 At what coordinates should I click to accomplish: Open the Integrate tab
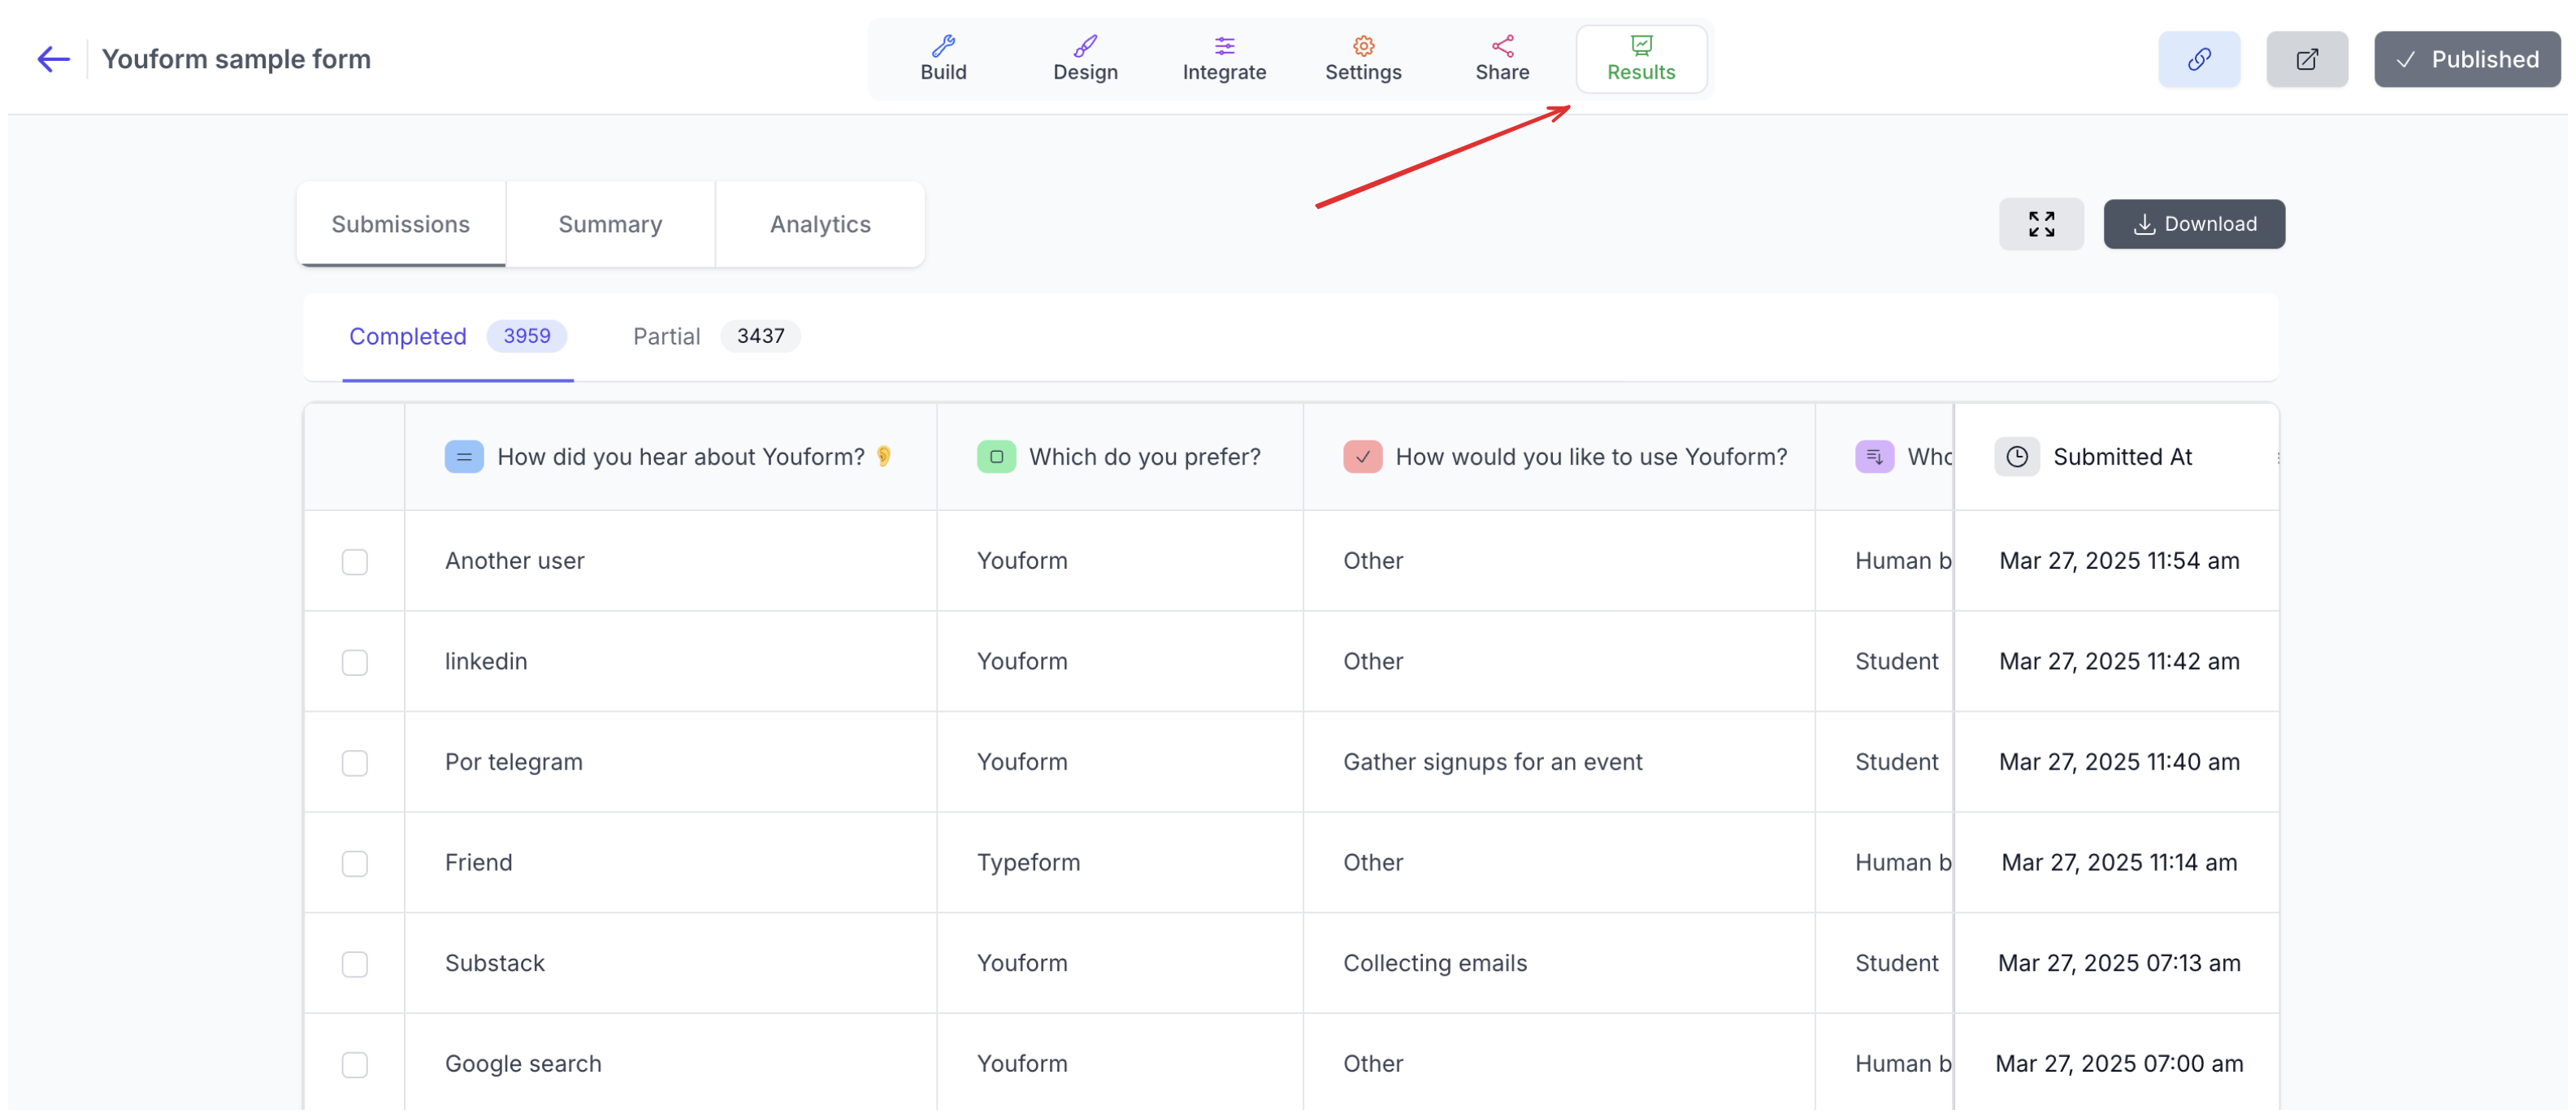click(x=1224, y=59)
